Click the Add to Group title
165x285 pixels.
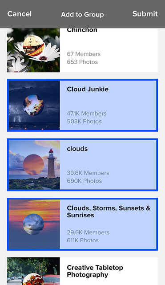[x=82, y=15]
